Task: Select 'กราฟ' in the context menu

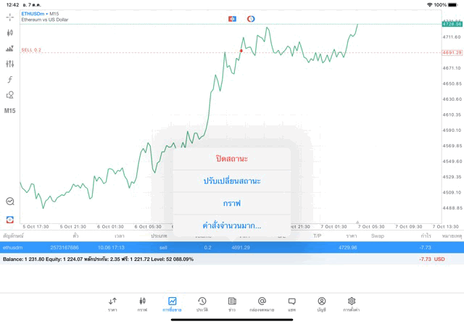Action: [x=232, y=203]
